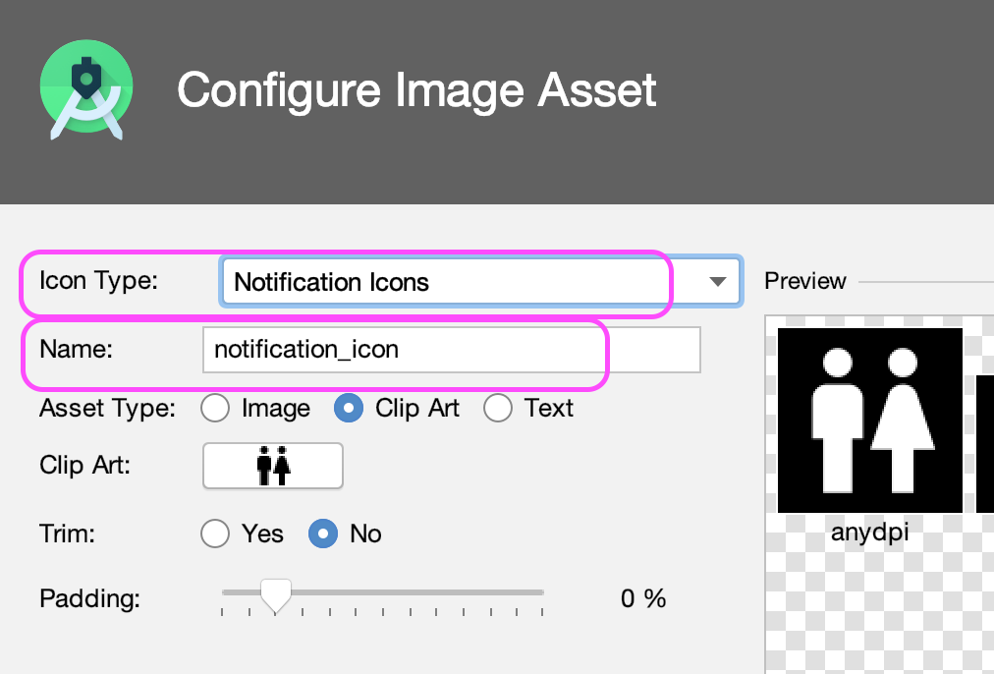Image resolution: width=994 pixels, height=674 pixels.
Task: Click the Android Studio logo icon
Action: tap(85, 88)
